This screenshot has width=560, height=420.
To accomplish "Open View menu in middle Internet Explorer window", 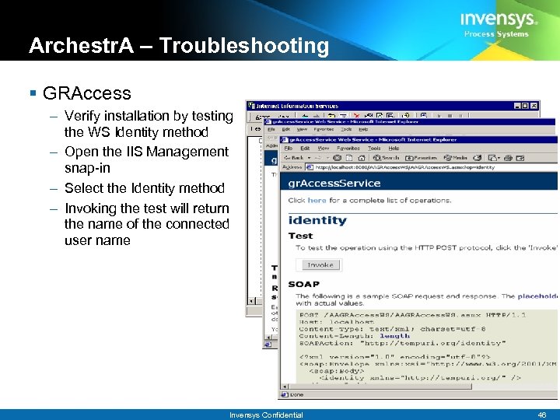I will click(302, 129).
